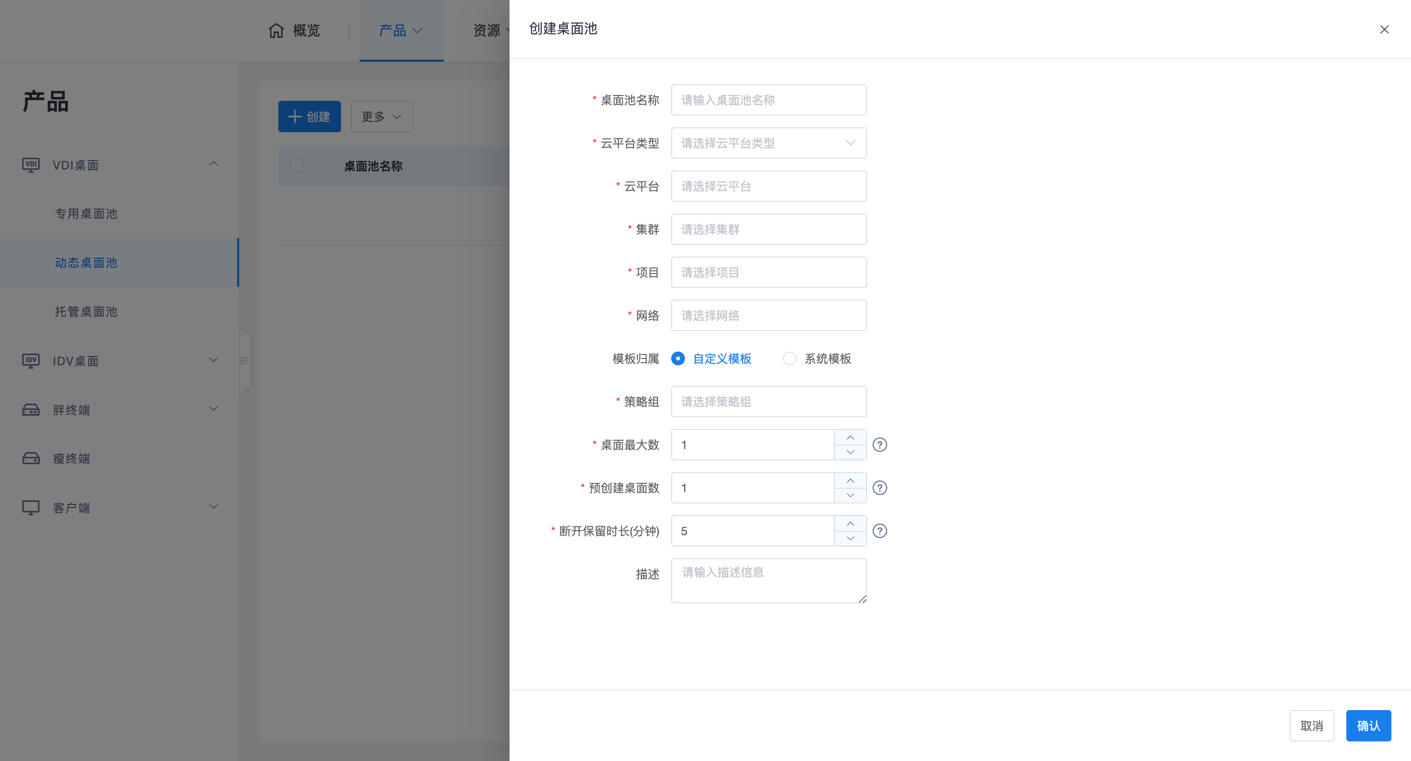The image size is (1411, 761).
Task: Open the 更多 dropdown button
Action: click(x=382, y=117)
